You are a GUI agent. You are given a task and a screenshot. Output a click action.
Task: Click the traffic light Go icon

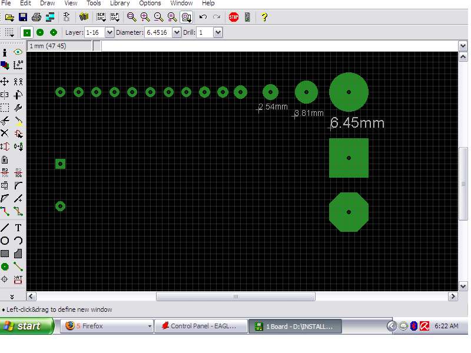247,17
